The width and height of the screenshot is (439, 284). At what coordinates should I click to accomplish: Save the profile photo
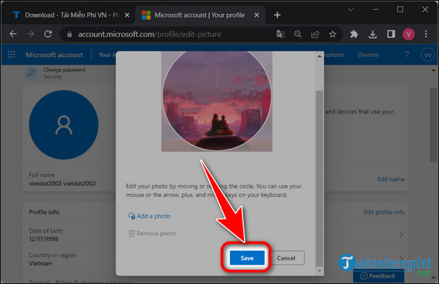pyautogui.click(x=247, y=258)
